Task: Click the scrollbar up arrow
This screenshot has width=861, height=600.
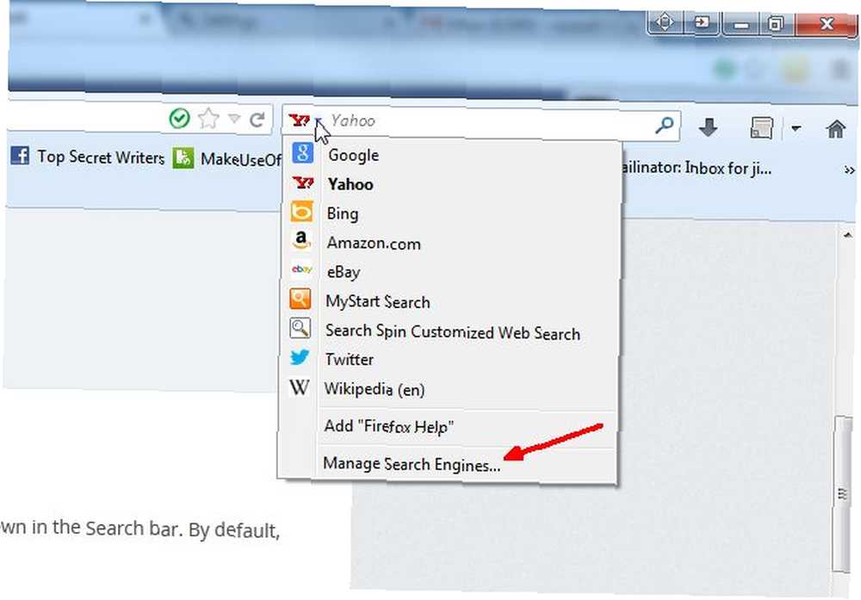Action: [848, 236]
